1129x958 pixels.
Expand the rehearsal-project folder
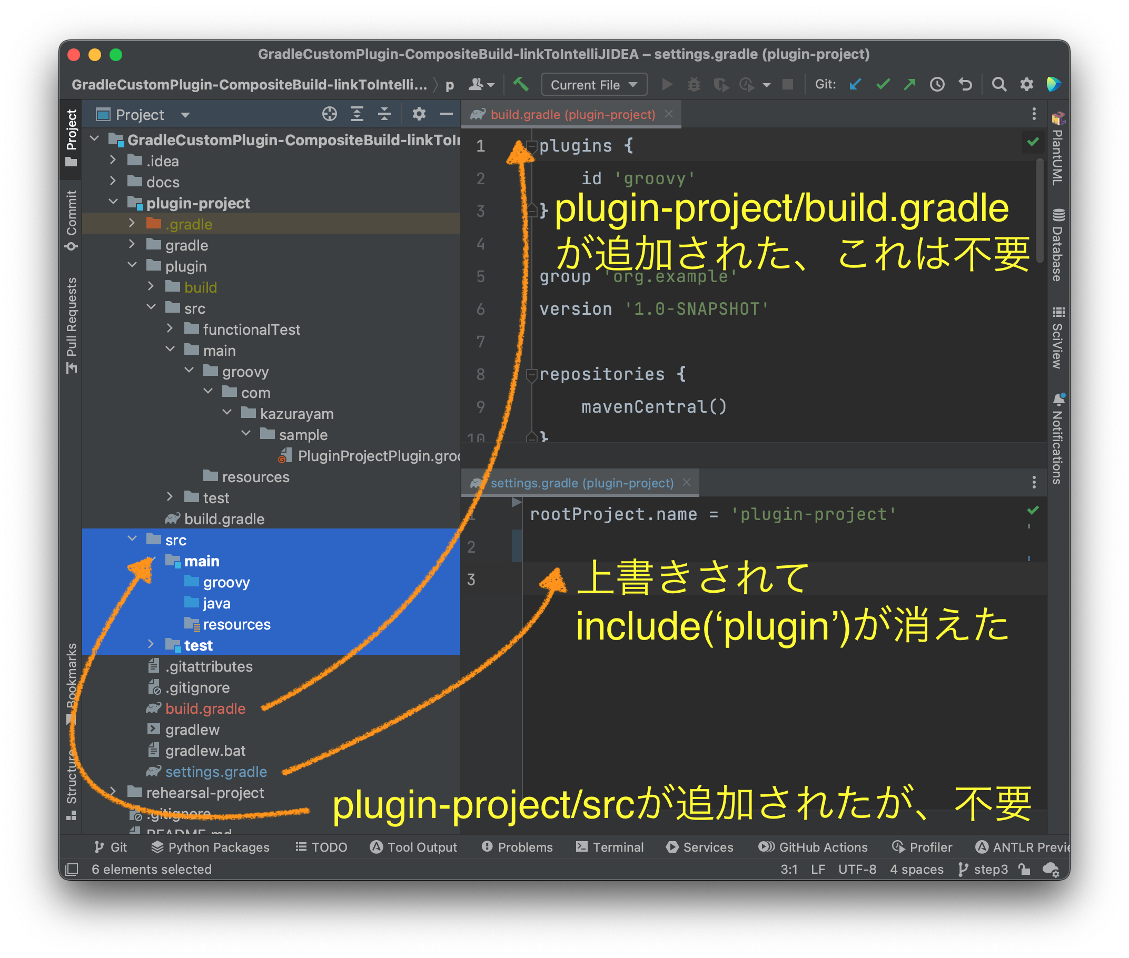pyautogui.click(x=113, y=792)
